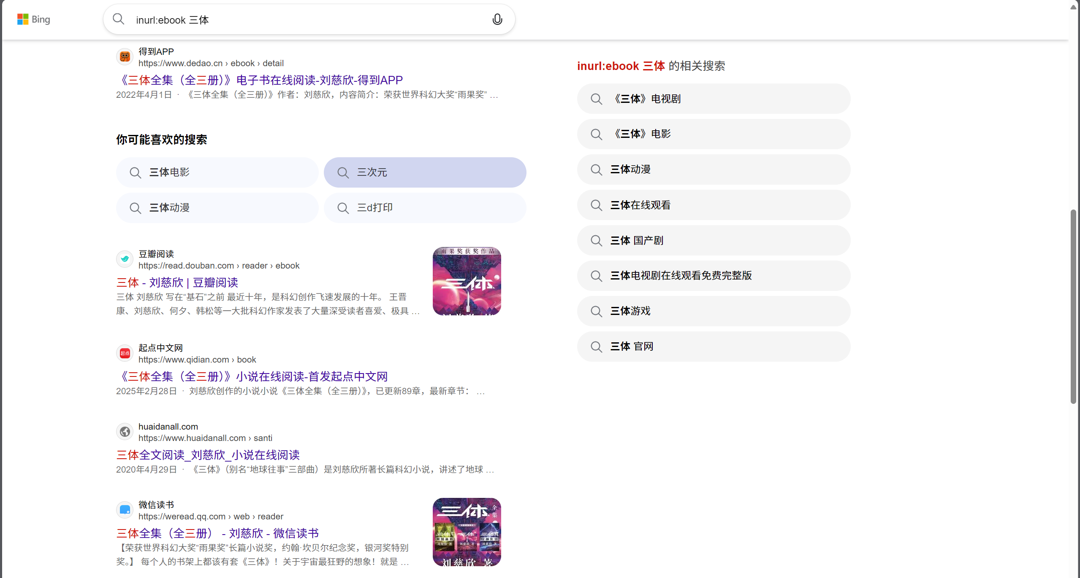The image size is (1080, 578).
Task: Click the 豆瓣阅读 site favicon
Action: click(x=125, y=259)
